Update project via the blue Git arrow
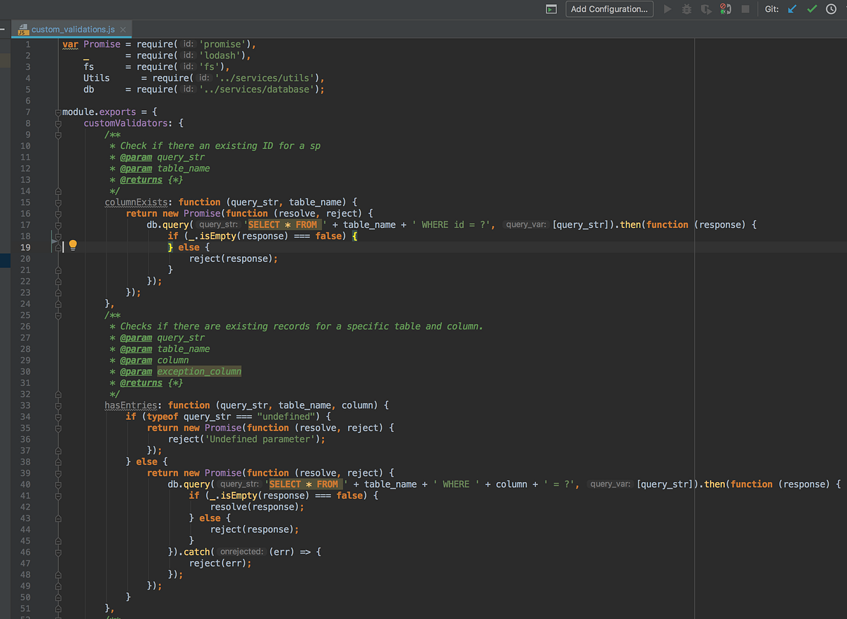This screenshot has width=847, height=619. [x=792, y=9]
